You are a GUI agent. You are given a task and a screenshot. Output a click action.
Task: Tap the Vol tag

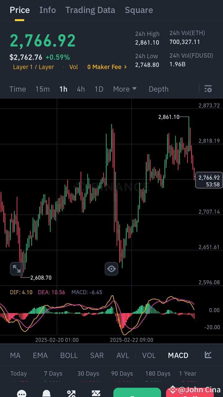point(74,67)
